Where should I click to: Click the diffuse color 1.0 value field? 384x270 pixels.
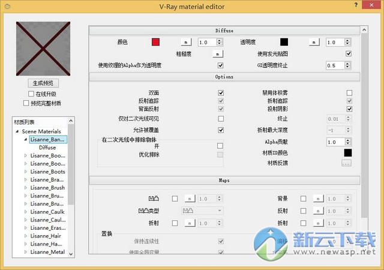tap(207, 43)
